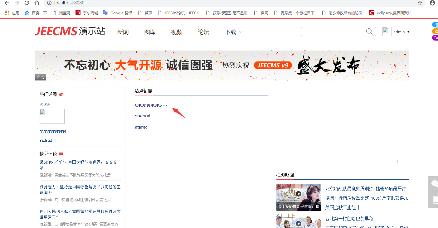
Task: Open wqwqe in the 热门话题 list
Action: tap(45, 104)
